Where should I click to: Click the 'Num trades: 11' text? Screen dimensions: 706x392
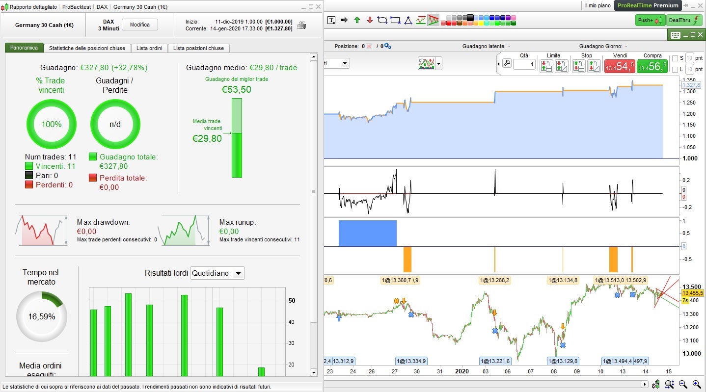click(51, 157)
